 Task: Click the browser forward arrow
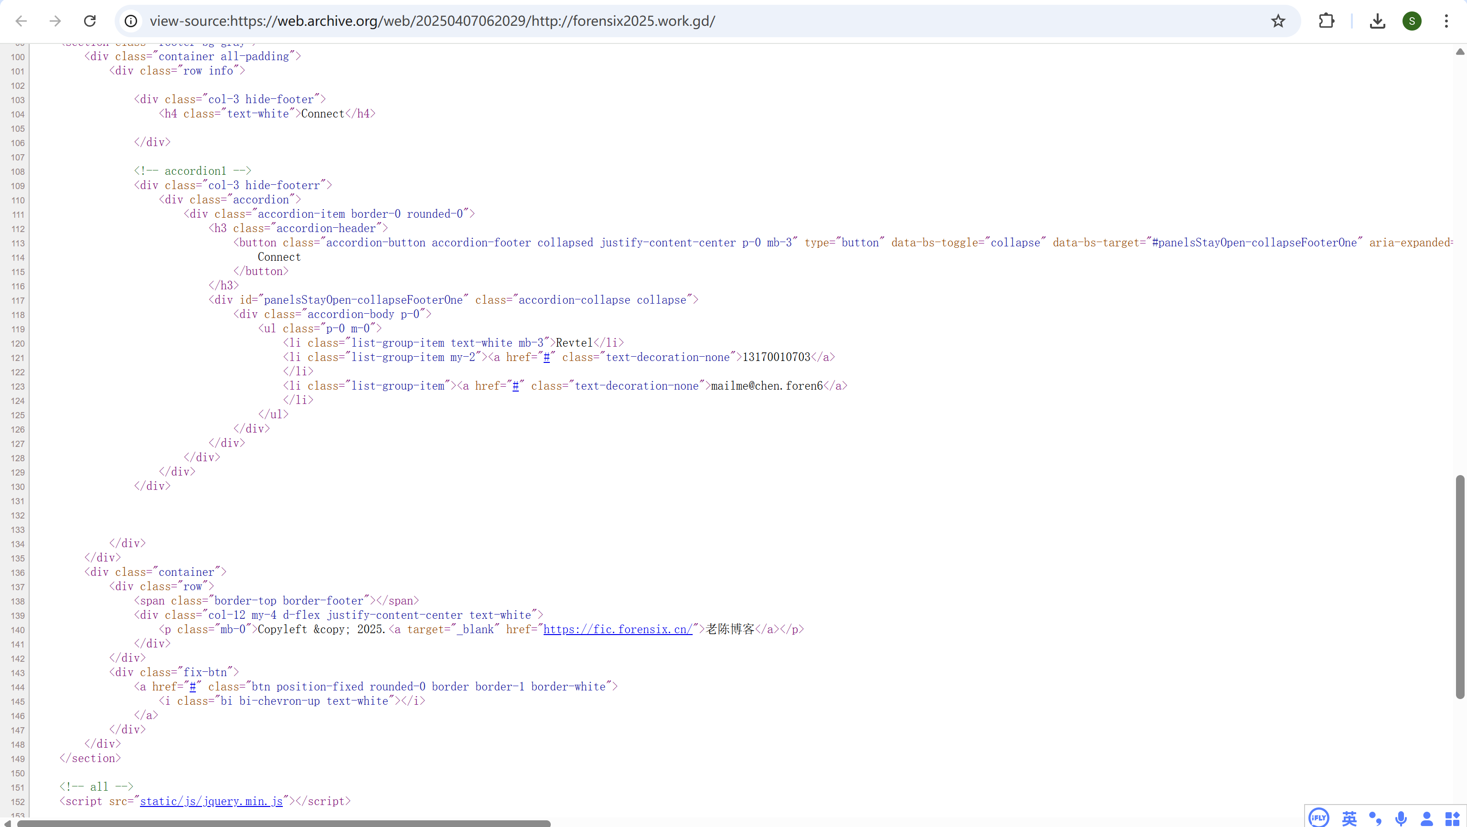point(55,21)
